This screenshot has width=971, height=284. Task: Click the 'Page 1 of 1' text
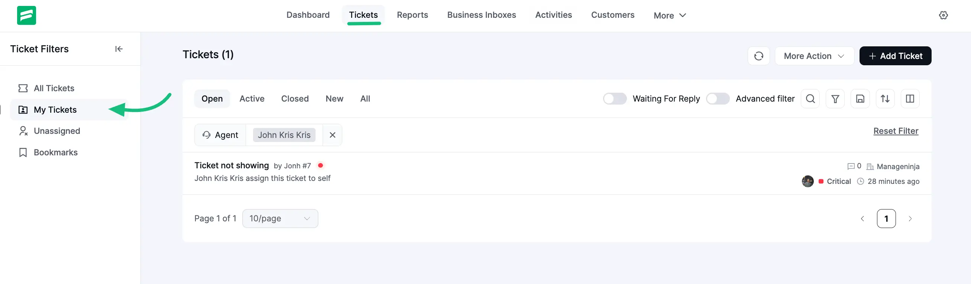[x=215, y=218]
